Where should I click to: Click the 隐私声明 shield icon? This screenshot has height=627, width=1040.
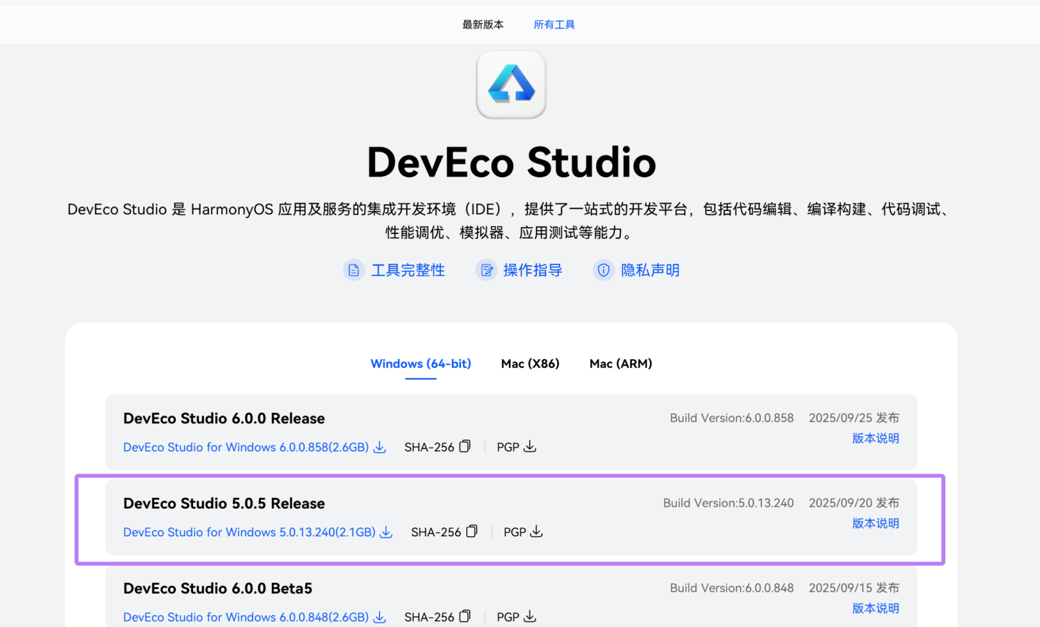coord(603,270)
